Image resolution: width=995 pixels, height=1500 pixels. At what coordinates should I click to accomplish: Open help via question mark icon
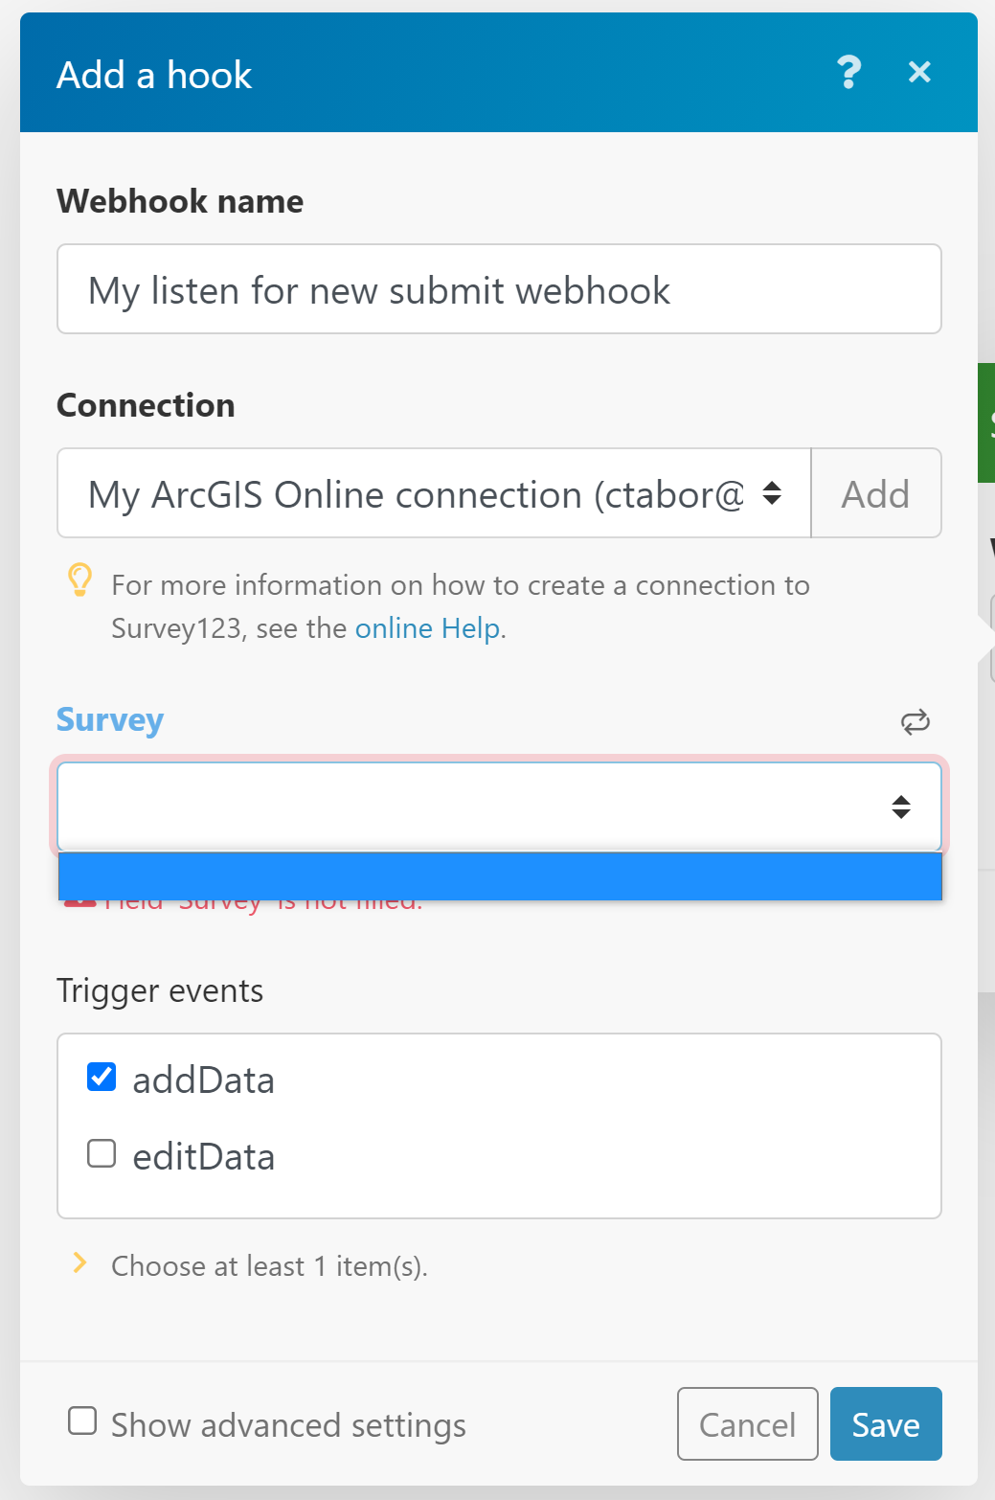tap(848, 73)
